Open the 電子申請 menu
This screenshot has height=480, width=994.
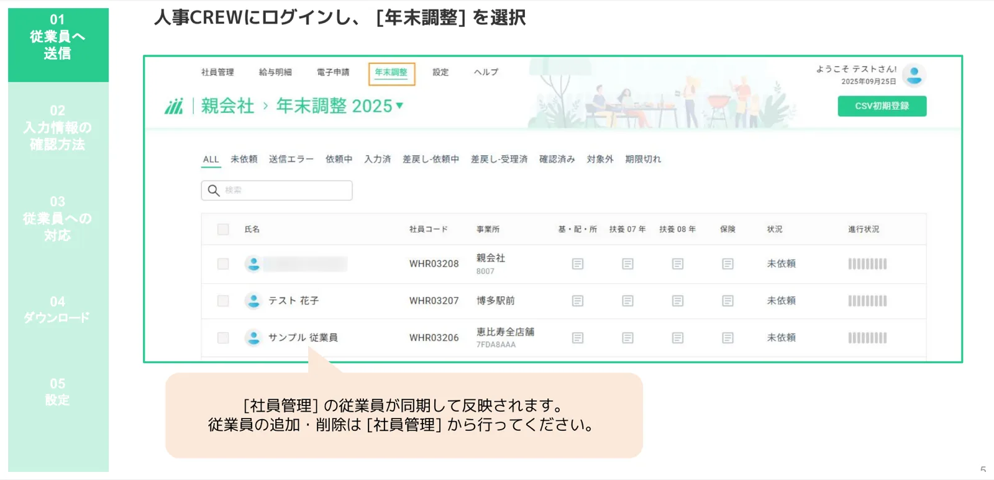click(333, 72)
